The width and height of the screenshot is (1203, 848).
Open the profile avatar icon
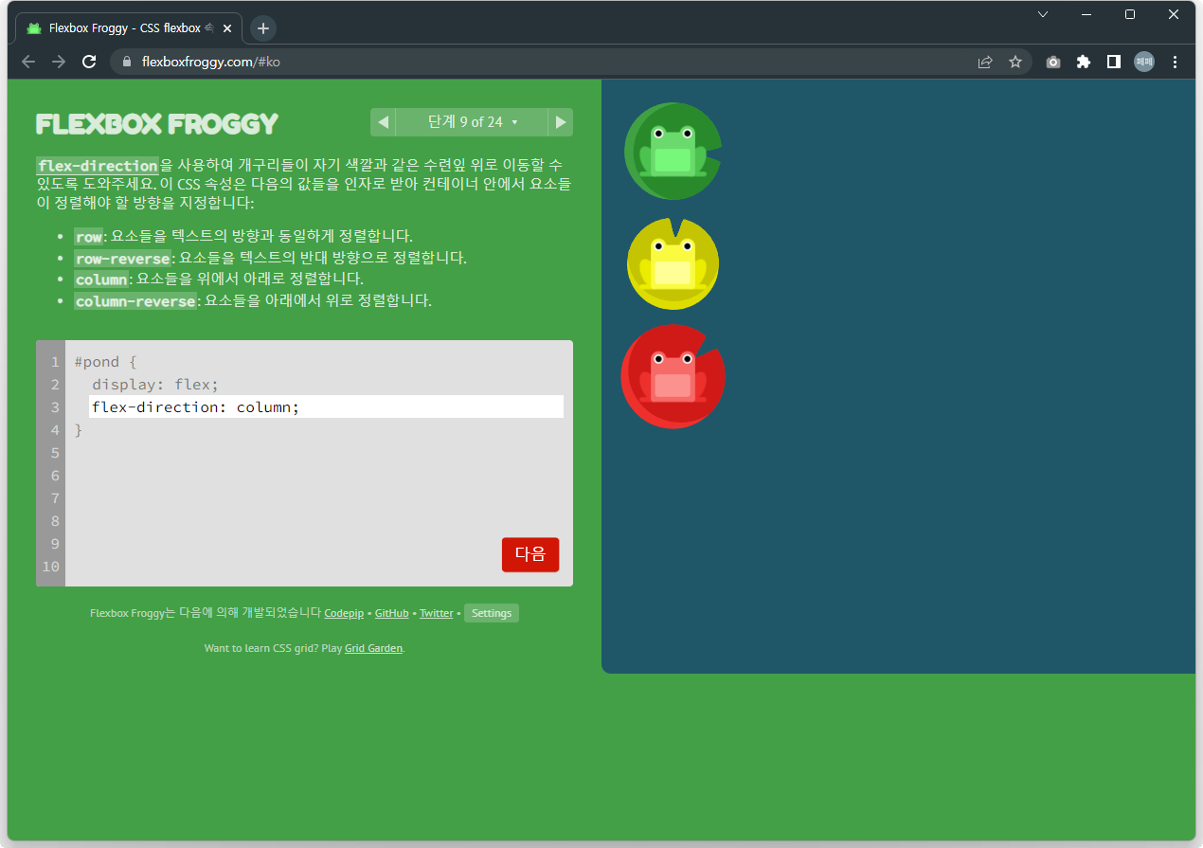[1144, 62]
